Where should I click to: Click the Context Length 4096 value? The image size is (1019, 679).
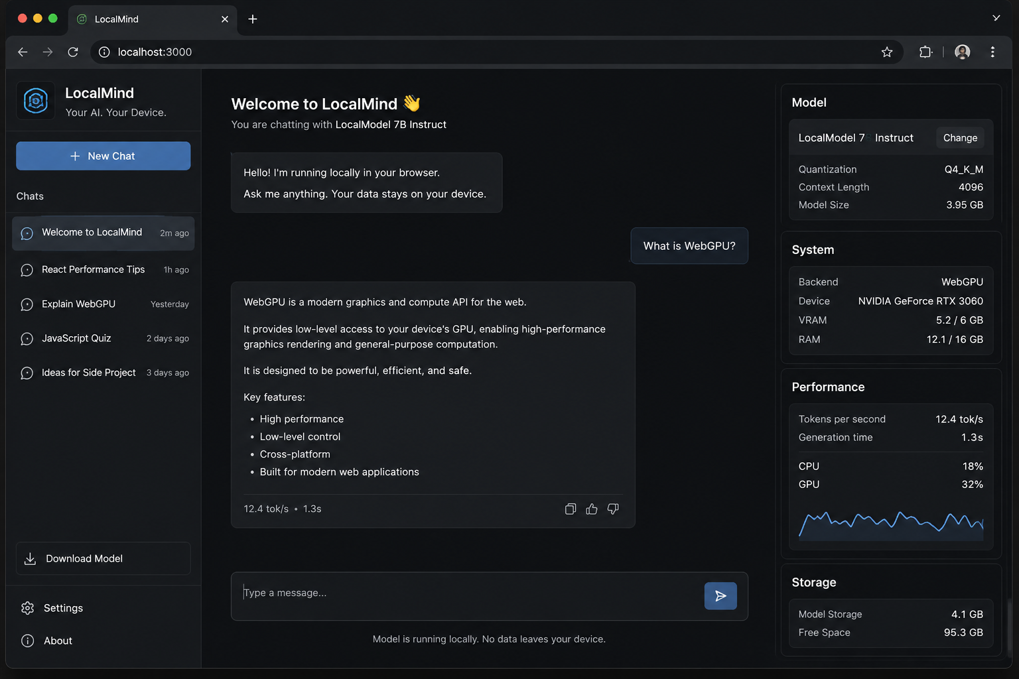[971, 188]
